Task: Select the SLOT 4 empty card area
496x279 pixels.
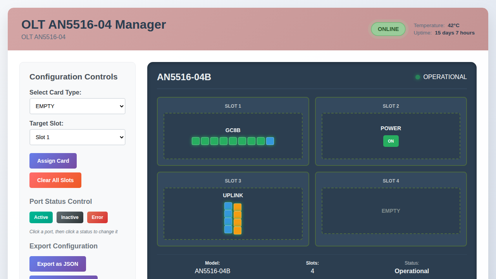Action: click(391, 211)
